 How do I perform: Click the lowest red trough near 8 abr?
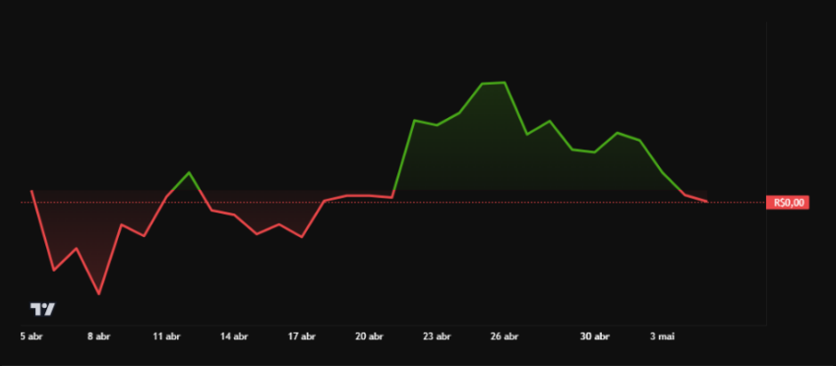(x=99, y=293)
